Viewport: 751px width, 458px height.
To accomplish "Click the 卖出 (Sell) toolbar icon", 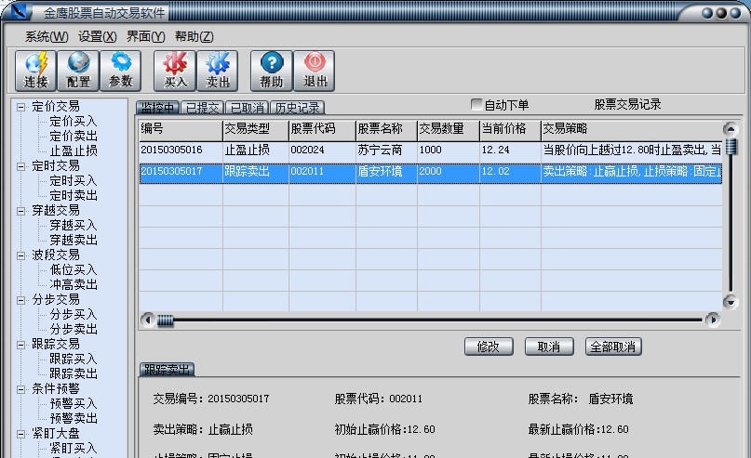I will point(218,70).
